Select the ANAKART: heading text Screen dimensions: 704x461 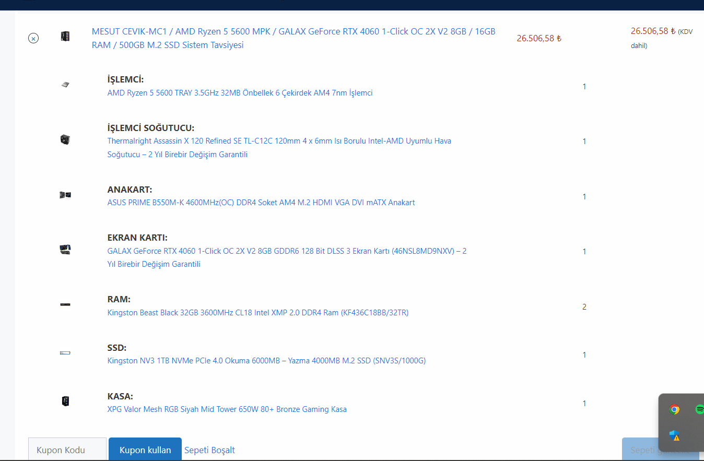click(x=130, y=190)
